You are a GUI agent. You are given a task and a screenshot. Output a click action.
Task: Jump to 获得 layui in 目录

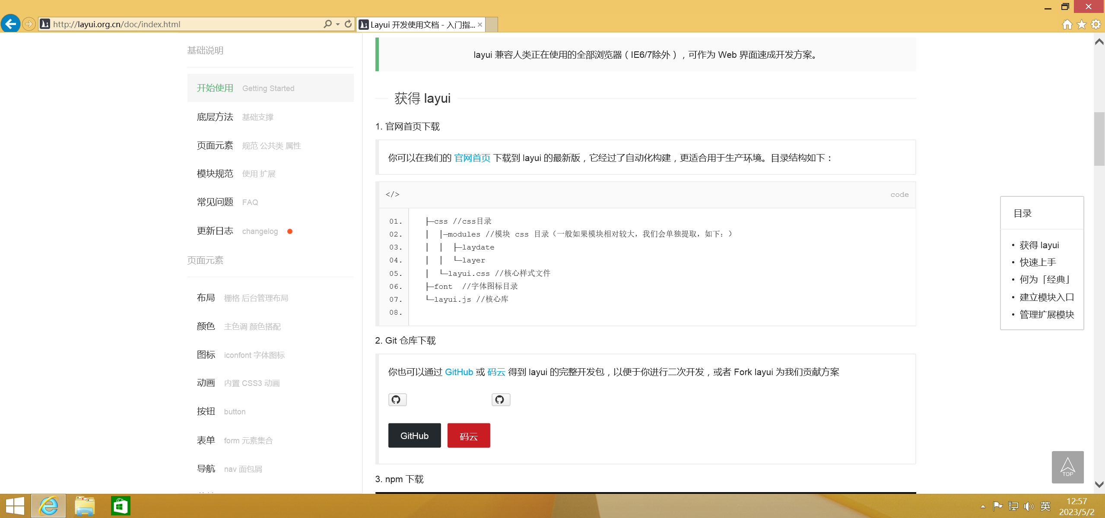(x=1039, y=245)
